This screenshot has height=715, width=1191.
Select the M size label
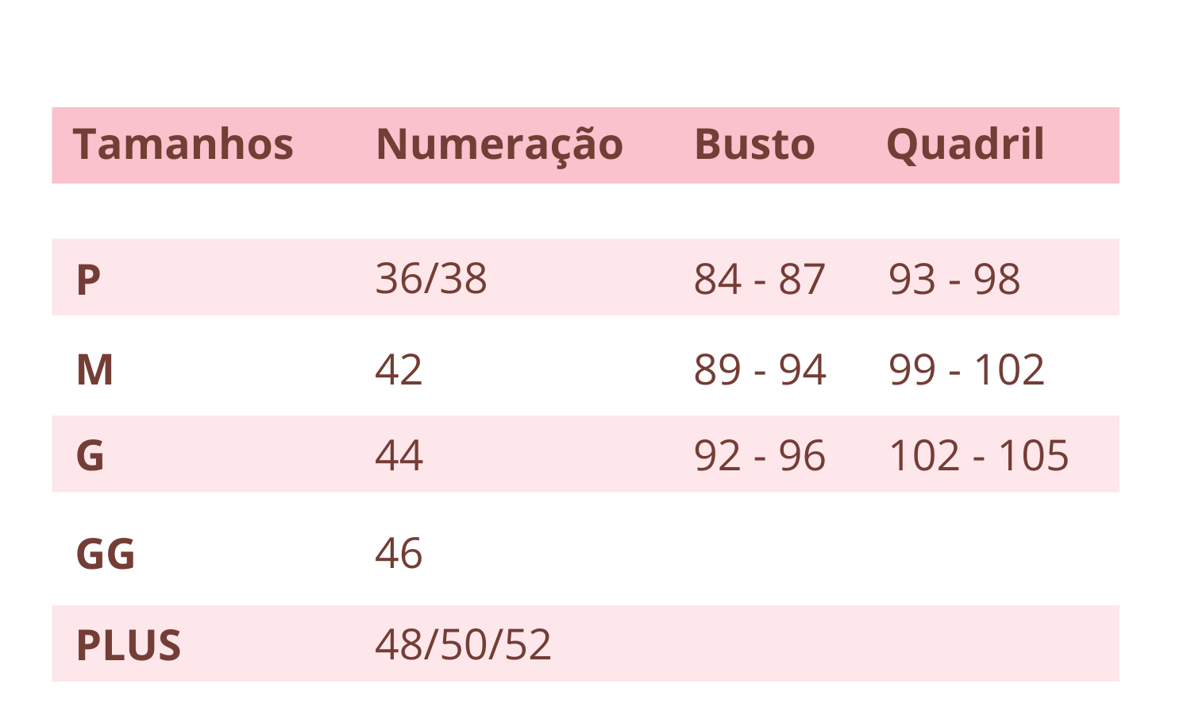tap(94, 370)
